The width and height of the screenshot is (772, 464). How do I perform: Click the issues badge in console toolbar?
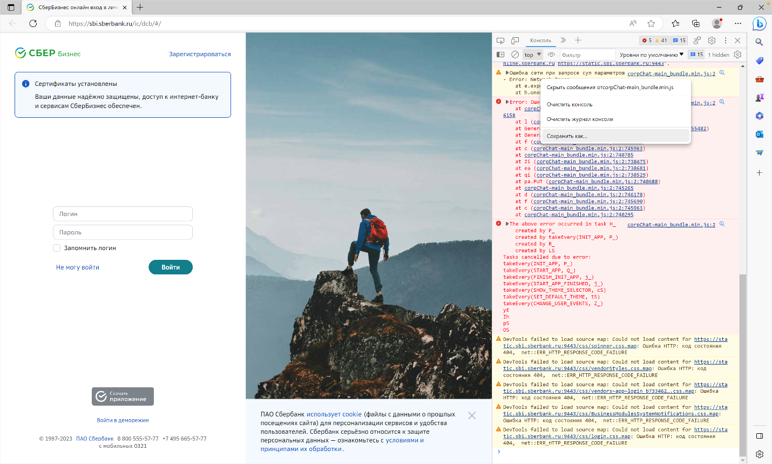[696, 55]
